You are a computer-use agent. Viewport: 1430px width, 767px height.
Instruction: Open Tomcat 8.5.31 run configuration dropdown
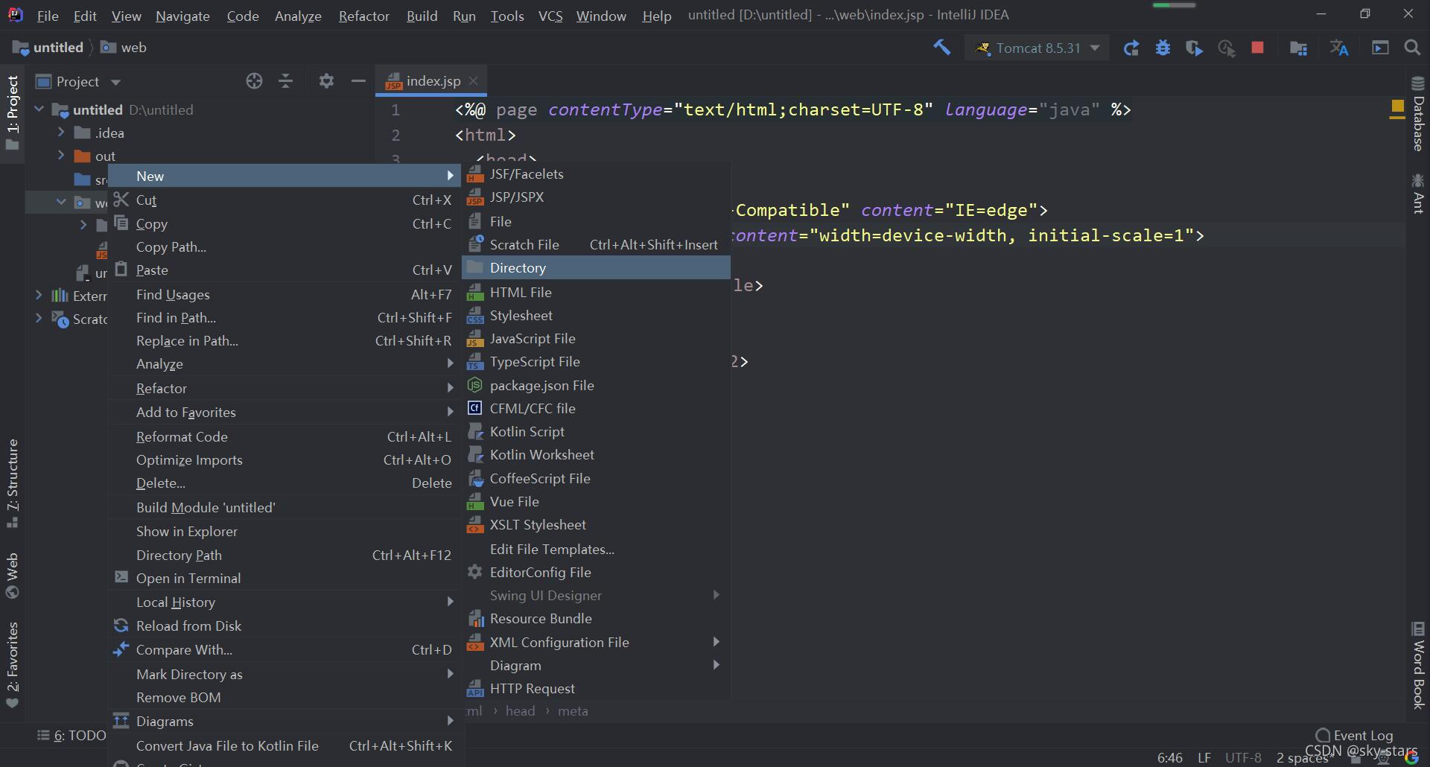[1037, 48]
